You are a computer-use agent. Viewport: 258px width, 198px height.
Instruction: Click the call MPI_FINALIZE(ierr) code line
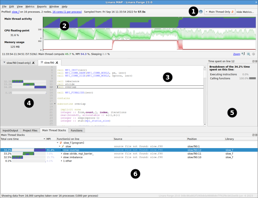click(75, 93)
